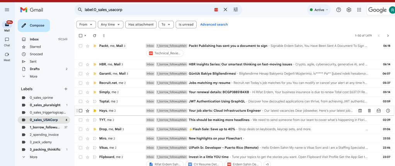This screenshot has height=166, width=395.
Task: Open the Advanced search link
Action: pos(214,25)
